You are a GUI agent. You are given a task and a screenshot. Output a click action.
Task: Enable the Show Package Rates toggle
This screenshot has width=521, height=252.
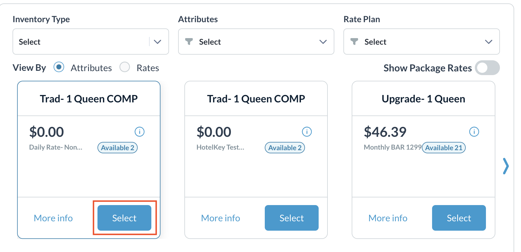point(487,68)
